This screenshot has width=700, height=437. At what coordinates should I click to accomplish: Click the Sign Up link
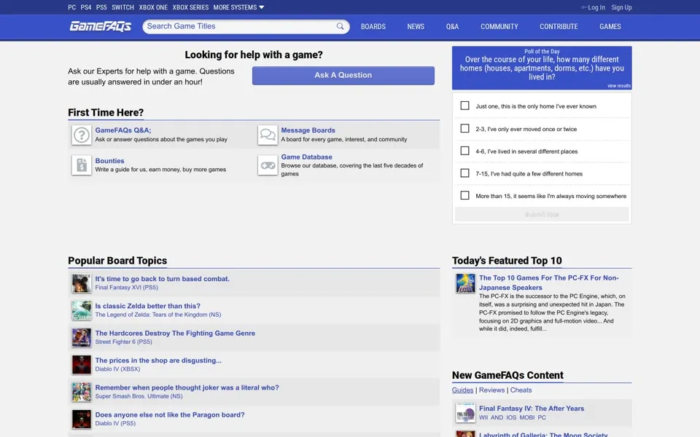tap(621, 7)
